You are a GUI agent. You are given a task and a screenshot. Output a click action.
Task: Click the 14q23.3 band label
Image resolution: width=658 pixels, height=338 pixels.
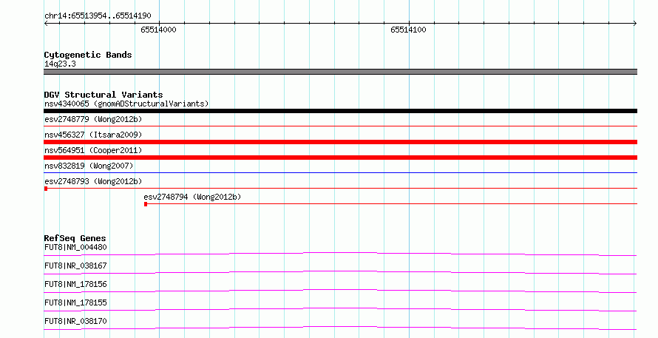60,64
